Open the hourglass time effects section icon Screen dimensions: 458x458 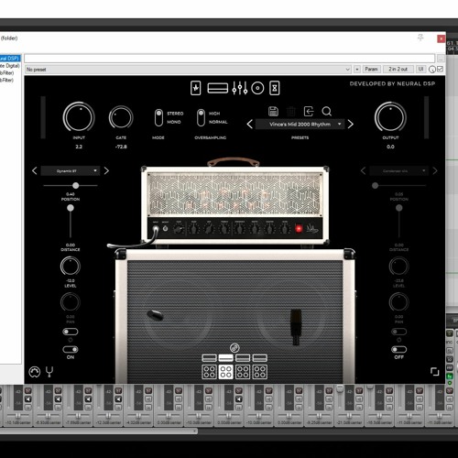pyautogui.click(x=274, y=88)
